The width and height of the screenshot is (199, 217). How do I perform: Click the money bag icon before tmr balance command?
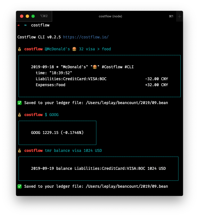tap(19, 150)
